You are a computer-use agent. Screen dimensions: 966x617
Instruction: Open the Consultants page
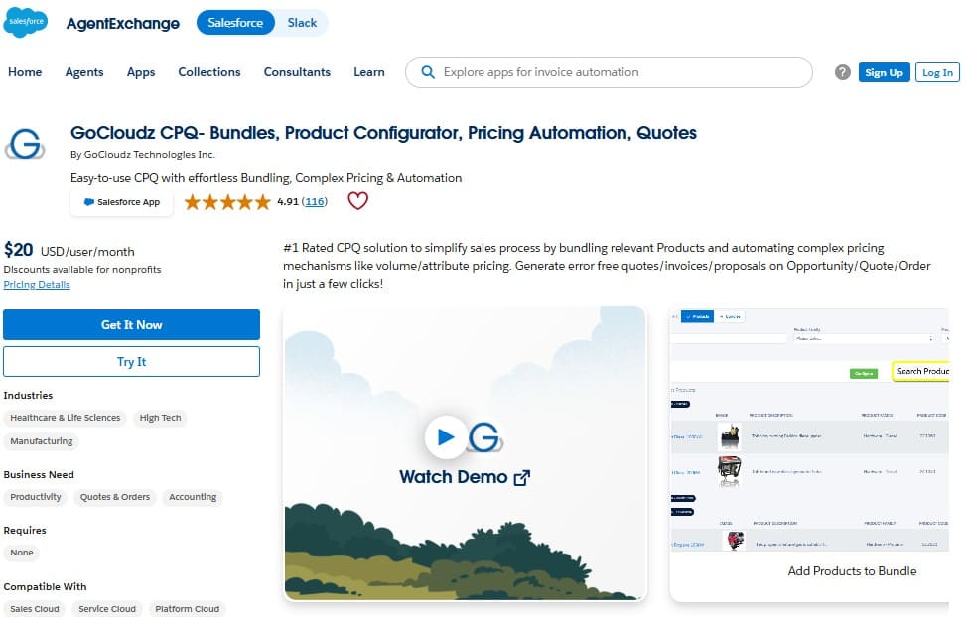pos(297,72)
